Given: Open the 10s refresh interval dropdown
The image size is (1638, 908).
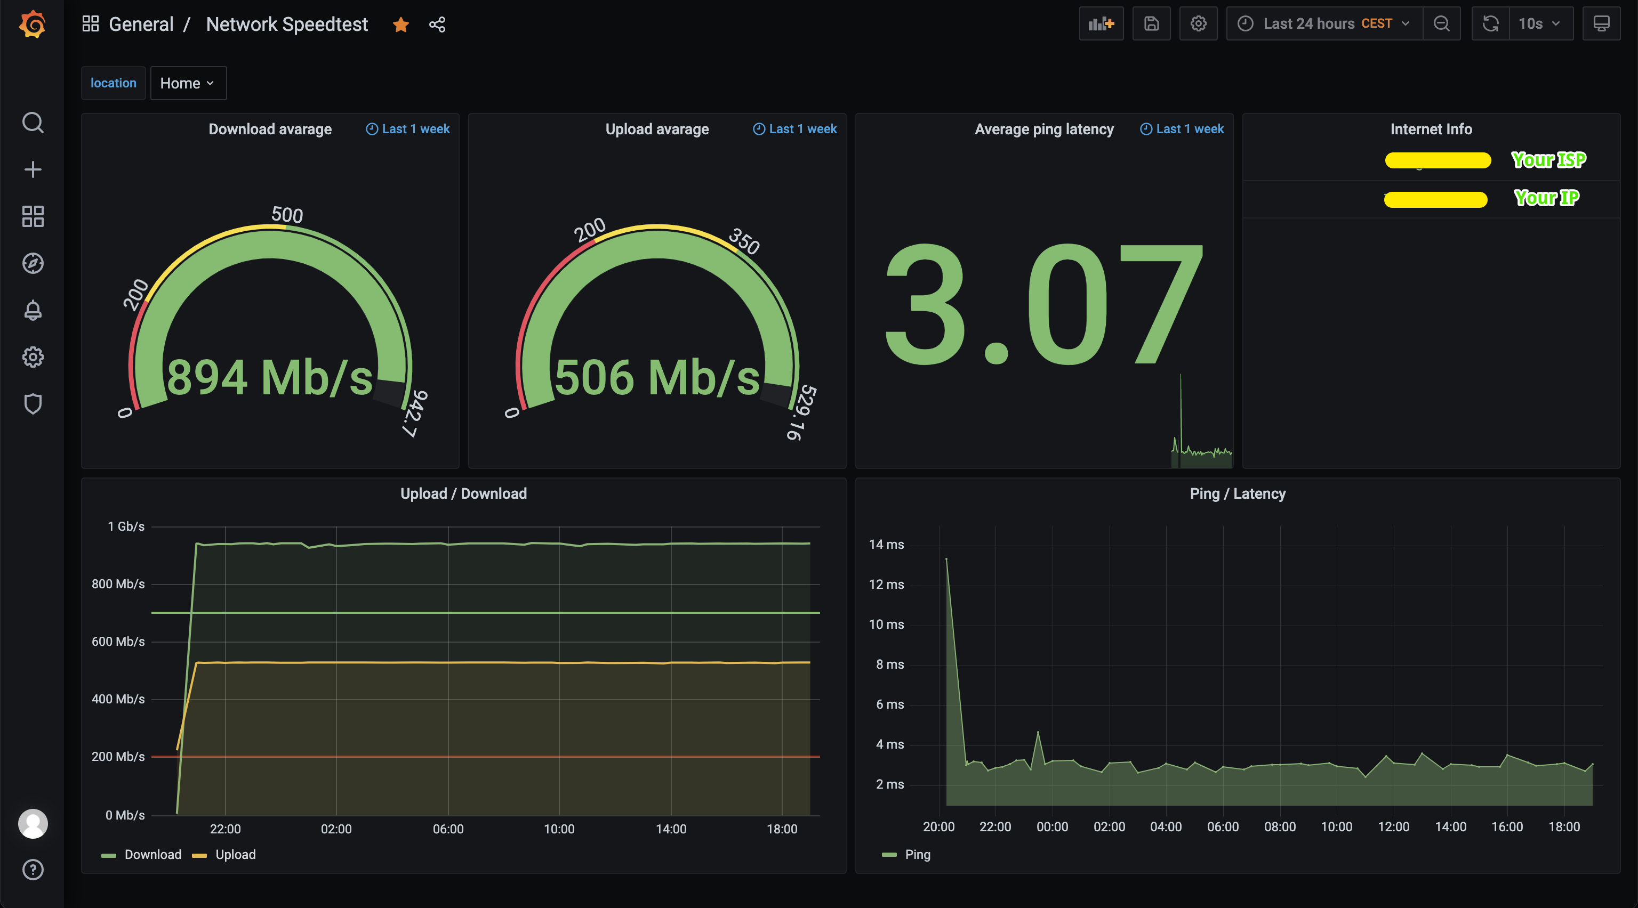Looking at the screenshot, I should 1539,24.
